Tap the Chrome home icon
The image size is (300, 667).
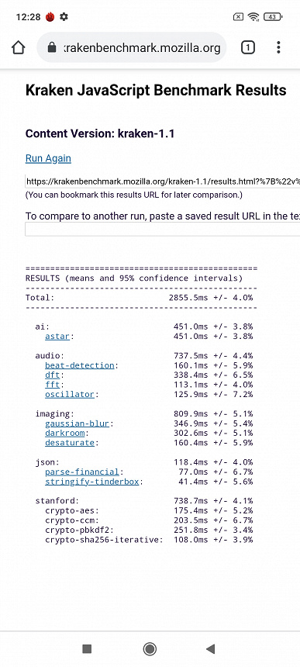19,47
